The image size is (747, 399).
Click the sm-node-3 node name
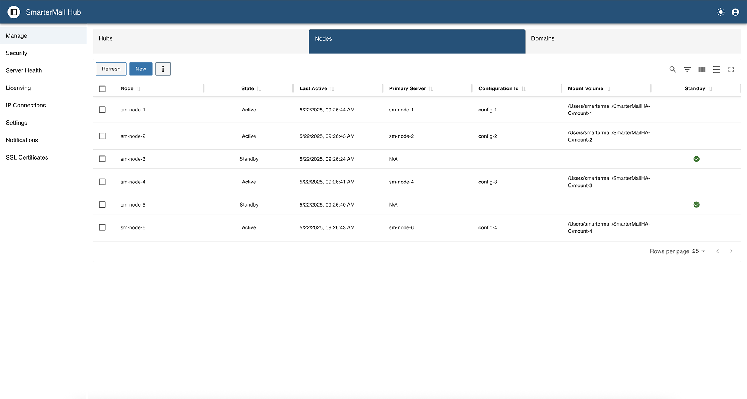pyautogui.click(x=133, y=159)
